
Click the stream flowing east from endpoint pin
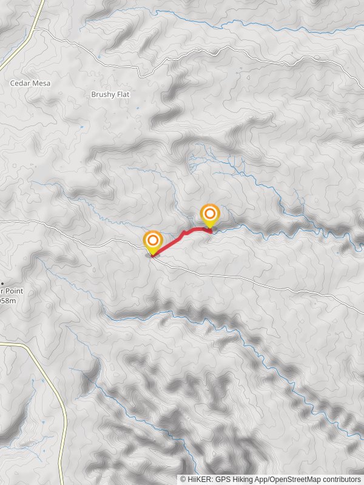pyautogui.click(x=278, y=232)
